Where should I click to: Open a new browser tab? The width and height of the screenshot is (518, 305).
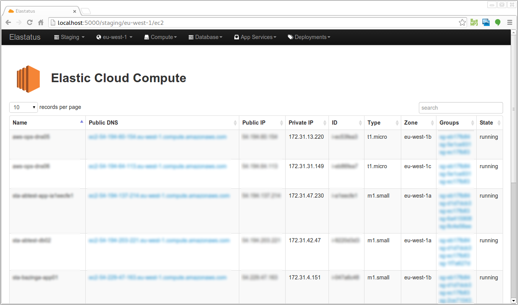pos(86,11)
